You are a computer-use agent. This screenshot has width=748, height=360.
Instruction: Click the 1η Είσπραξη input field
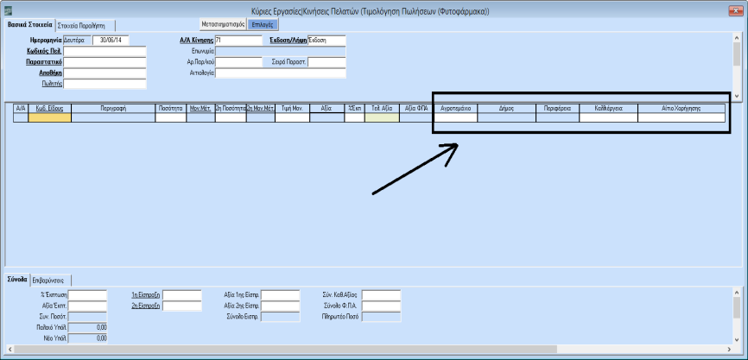[181, 295]
